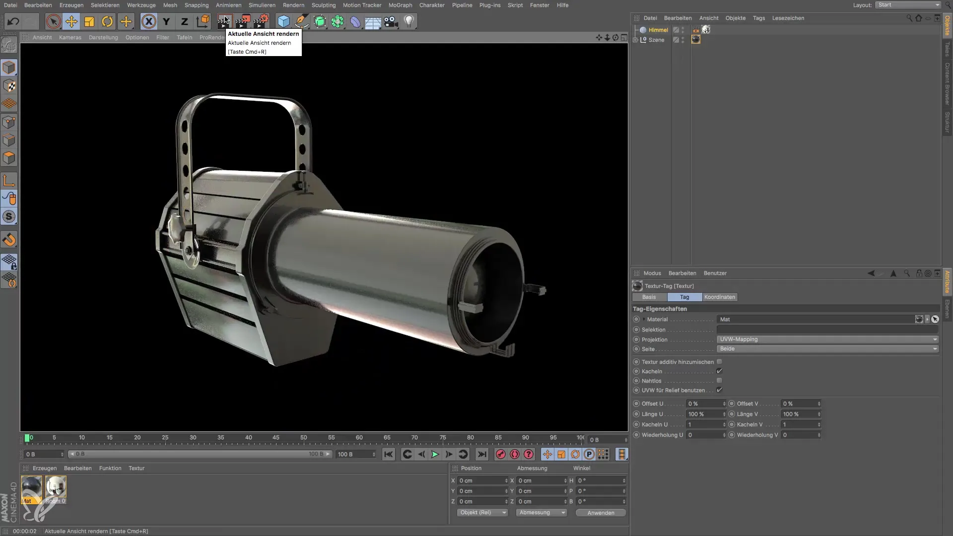Open attribute manager Modus menu
This screenshot has height=536, width=953.
652,273
